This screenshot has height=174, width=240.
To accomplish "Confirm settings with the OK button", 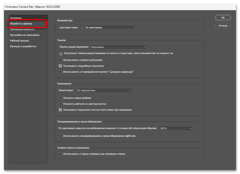I will tap(223, 17).
